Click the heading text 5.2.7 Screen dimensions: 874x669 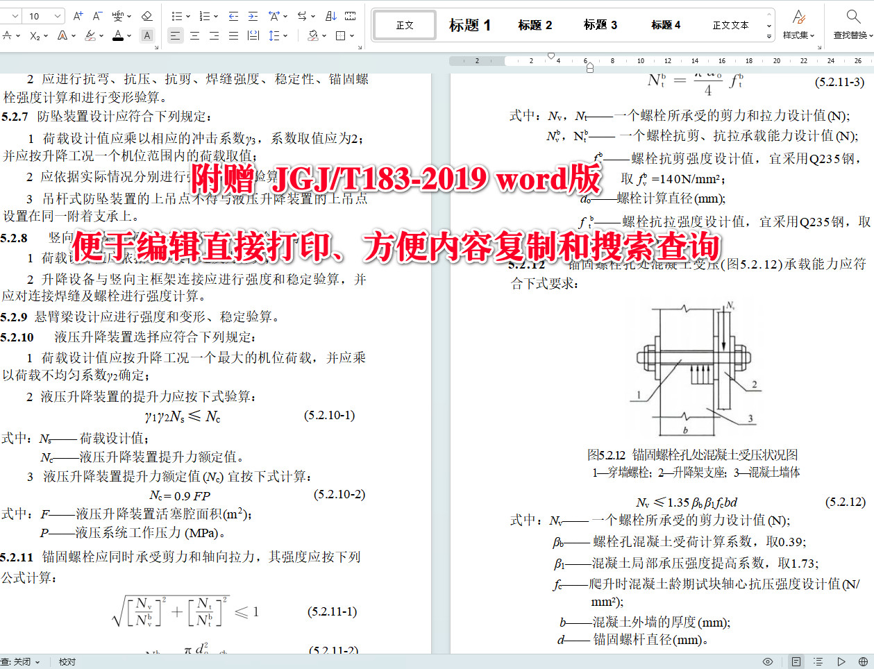point(15,117)
